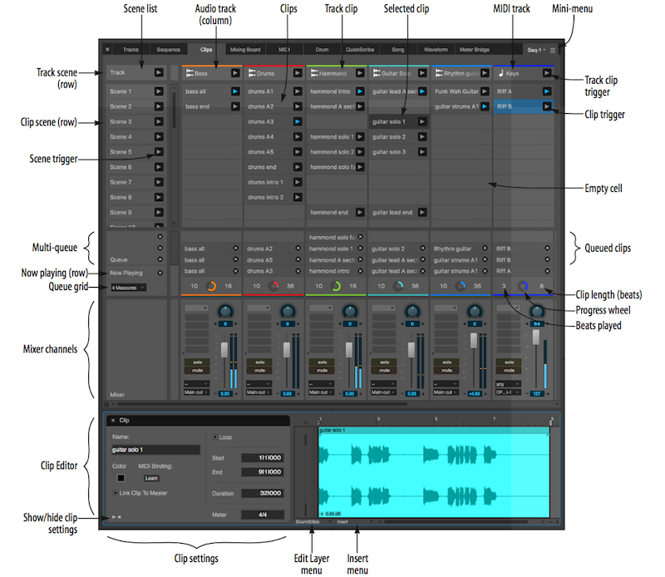Select the 'drums end' clip cell
The image size is (665, 577).
[274, 167]
